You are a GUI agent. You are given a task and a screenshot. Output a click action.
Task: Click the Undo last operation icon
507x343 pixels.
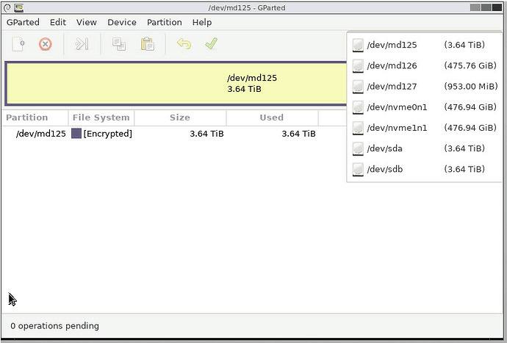point(184,43)
